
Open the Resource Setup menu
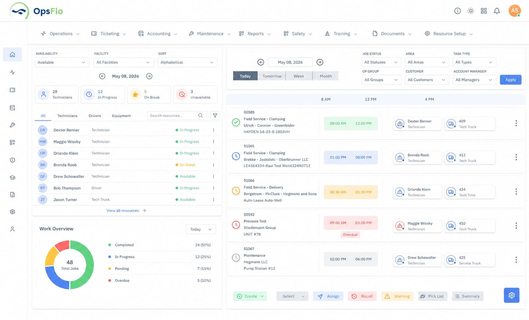449,34
